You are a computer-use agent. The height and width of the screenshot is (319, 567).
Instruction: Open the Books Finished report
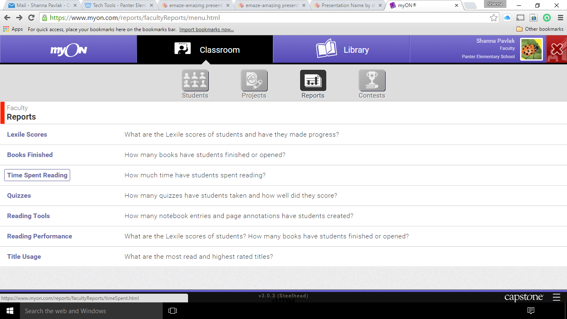[30, 155]
